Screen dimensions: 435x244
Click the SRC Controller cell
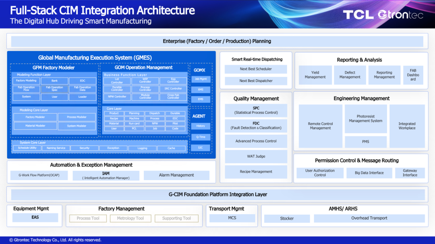point(173,89)
